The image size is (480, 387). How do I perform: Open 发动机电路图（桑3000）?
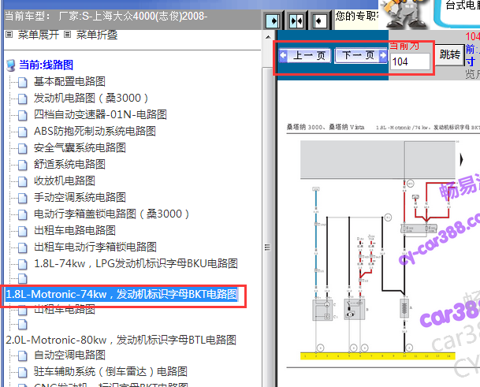[x=91, y=98]
